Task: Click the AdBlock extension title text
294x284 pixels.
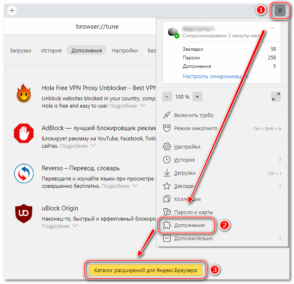Action: tap(99, 128)
